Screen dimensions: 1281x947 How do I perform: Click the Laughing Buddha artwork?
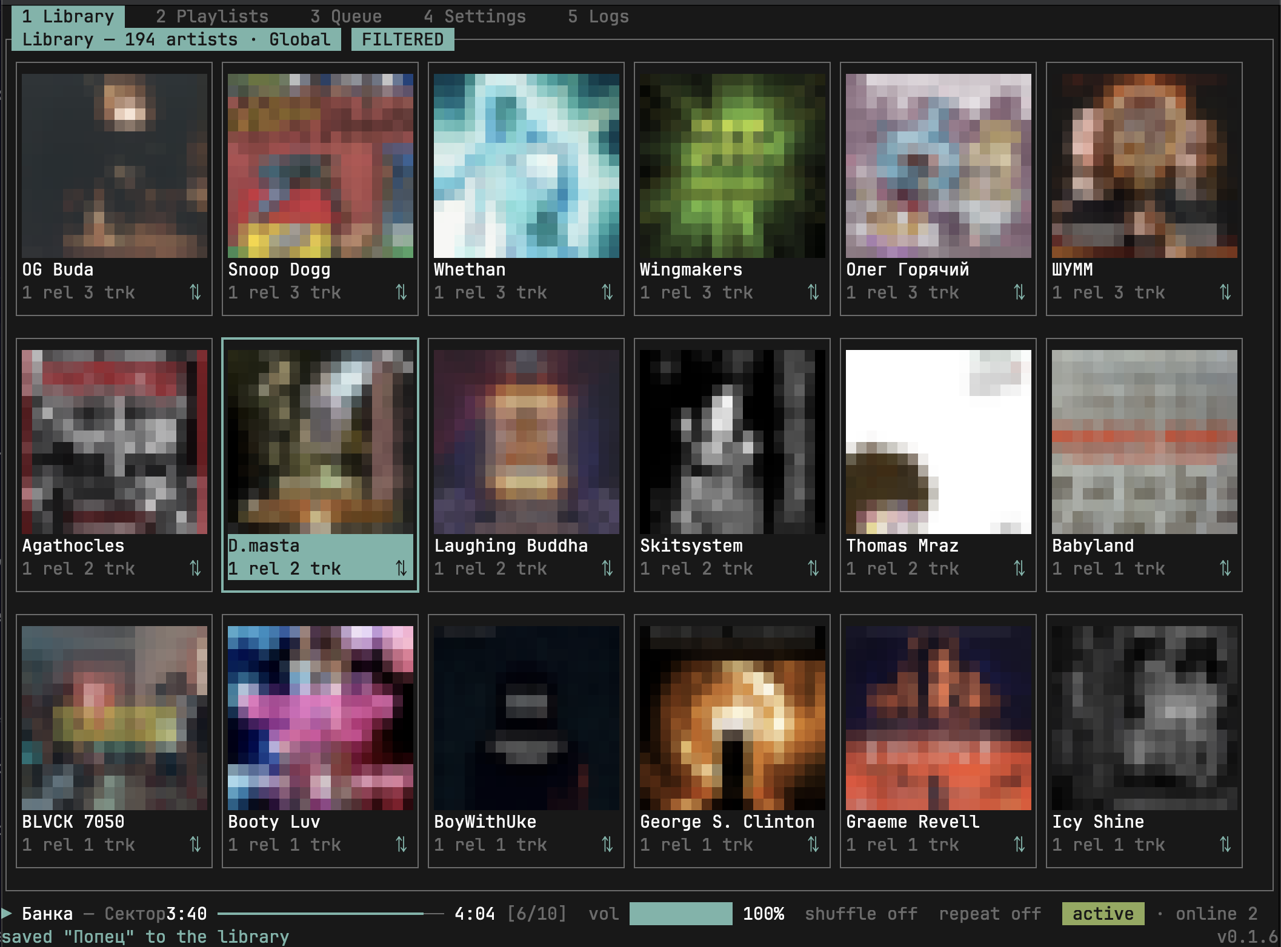(x=527, y=442)
